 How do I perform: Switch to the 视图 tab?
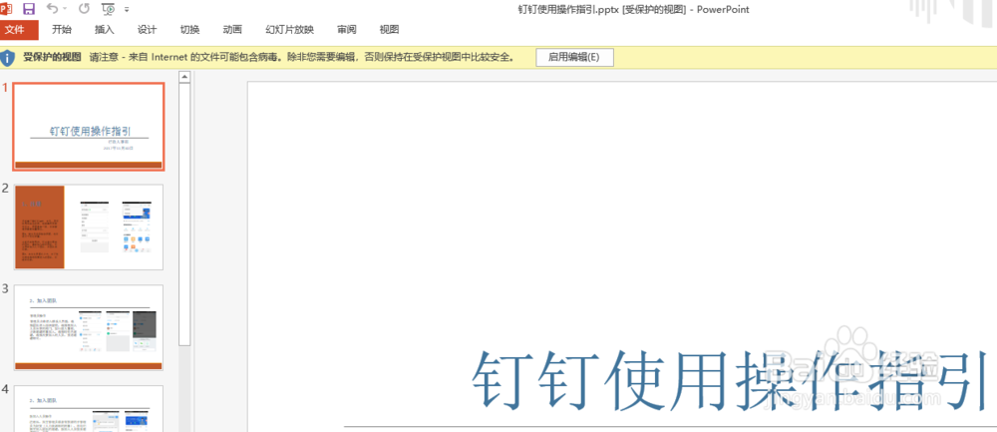389,30
